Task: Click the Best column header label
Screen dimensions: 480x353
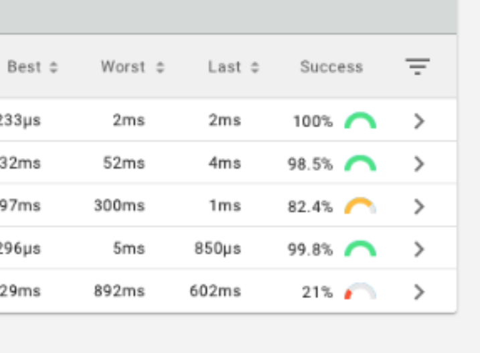Action: 24,67
